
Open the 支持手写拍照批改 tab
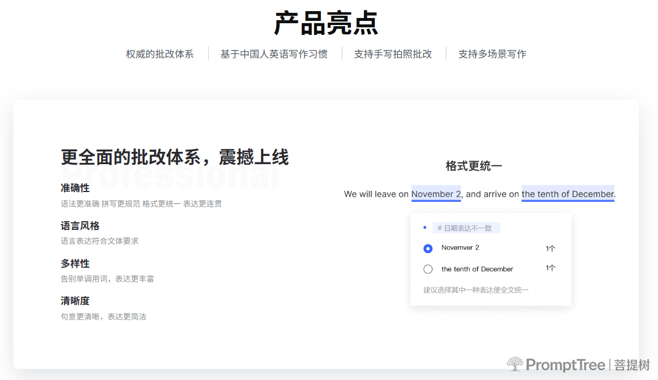pyautogui.click(x=393, y=54)
